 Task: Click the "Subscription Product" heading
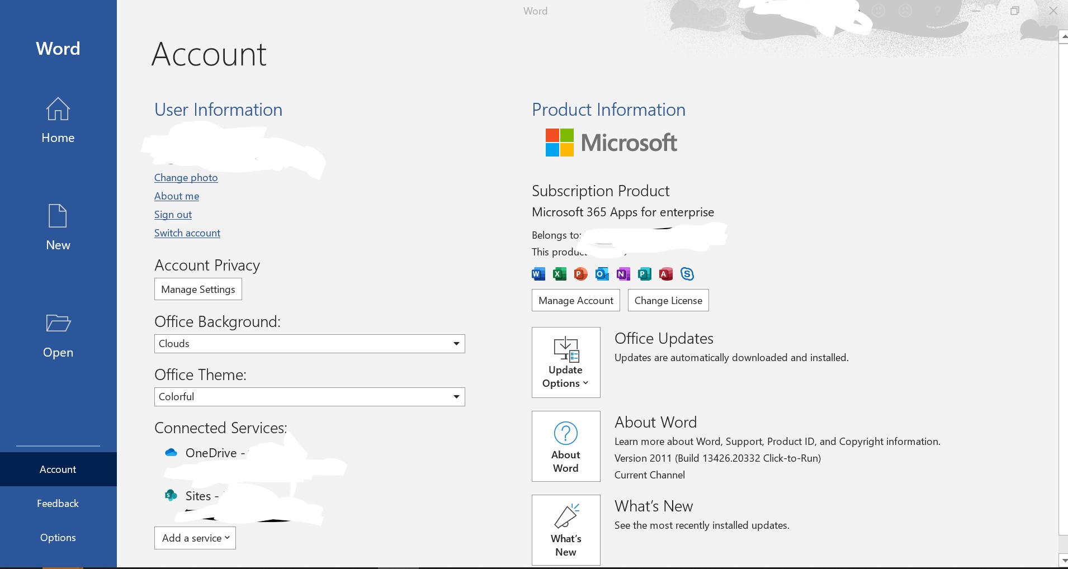pyautogui.click(x=601, y=191)
